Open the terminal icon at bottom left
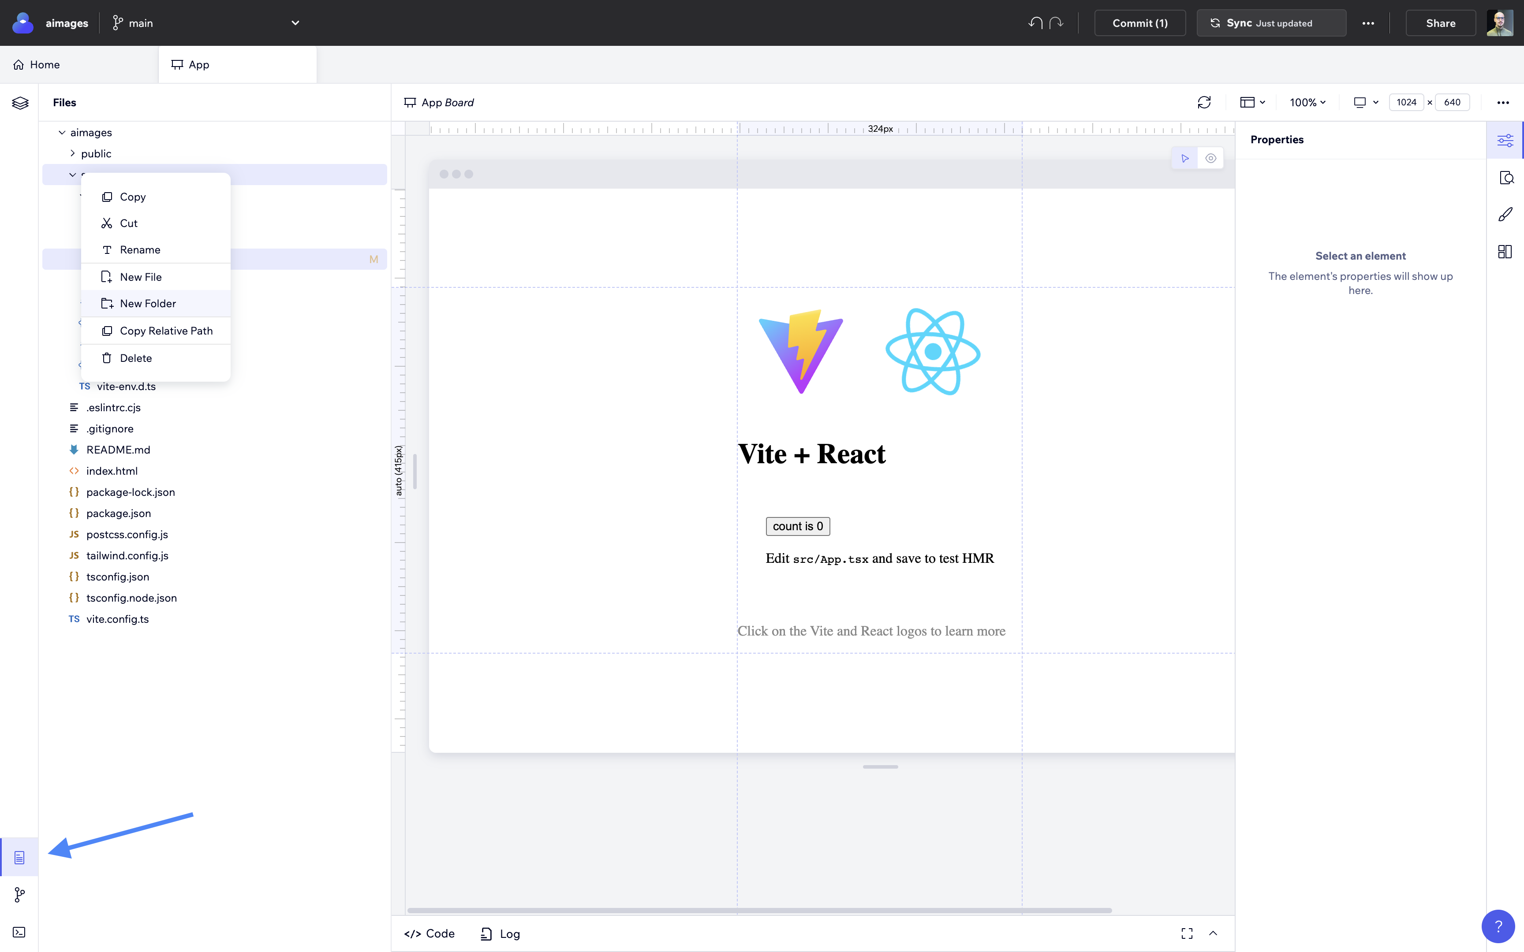Viewport: 1524px width, 952px height. (19, 932)
